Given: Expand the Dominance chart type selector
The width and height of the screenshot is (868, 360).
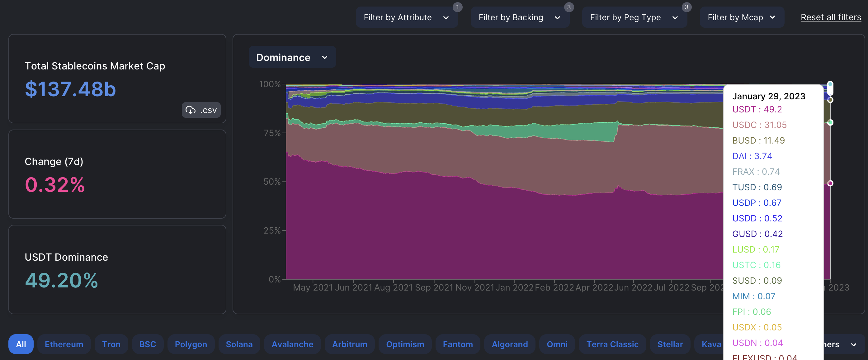Looking at the screenshot, I should (292, 57).
